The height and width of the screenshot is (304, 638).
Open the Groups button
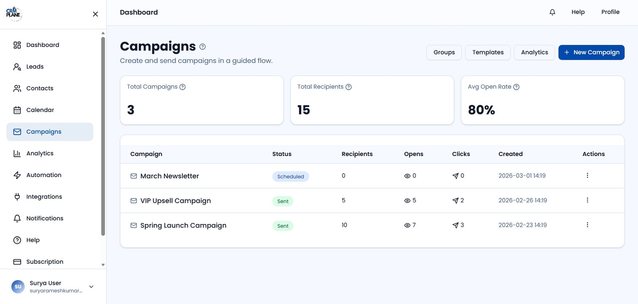(x=444, y=53)
